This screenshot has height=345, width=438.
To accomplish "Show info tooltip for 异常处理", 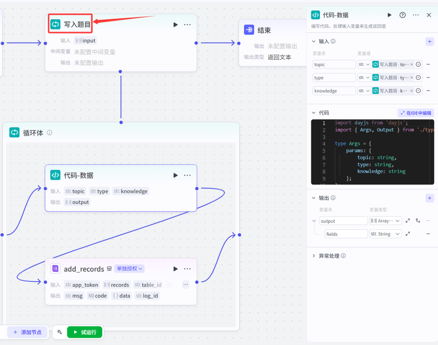I will 344,256.
